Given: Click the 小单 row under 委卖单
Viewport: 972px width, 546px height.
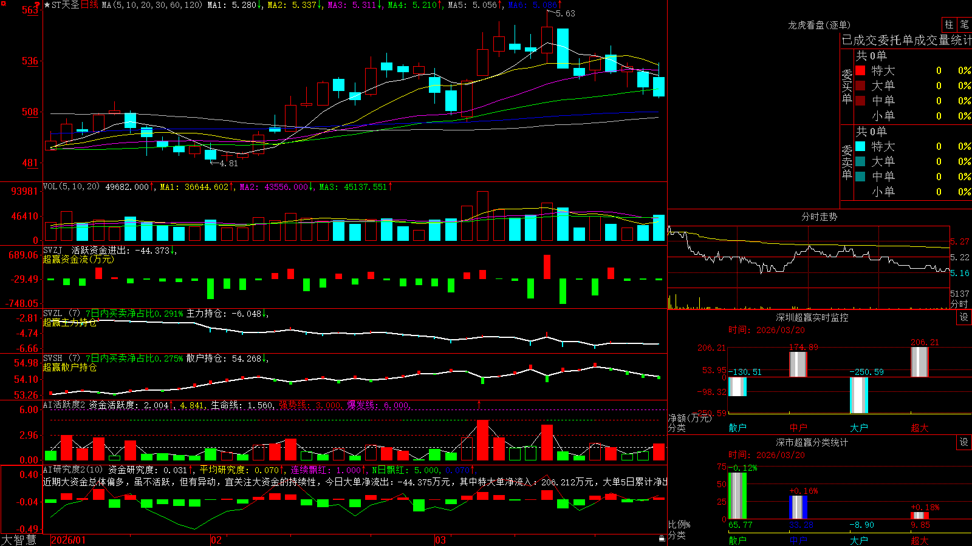Looking at the screenshot, I should point(913,192).
